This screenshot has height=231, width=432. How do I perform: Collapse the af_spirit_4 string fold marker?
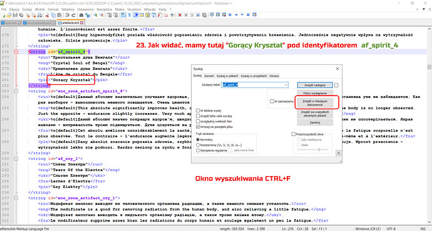[x=16, y=51]
